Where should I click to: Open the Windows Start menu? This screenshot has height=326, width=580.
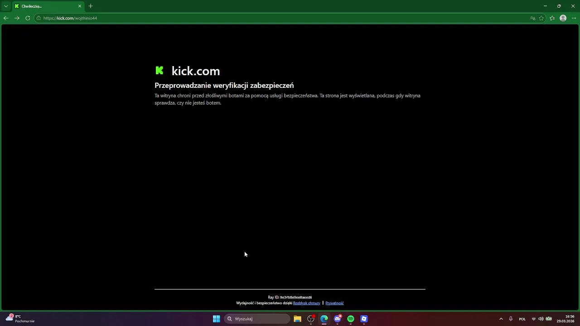pos(217,319)
